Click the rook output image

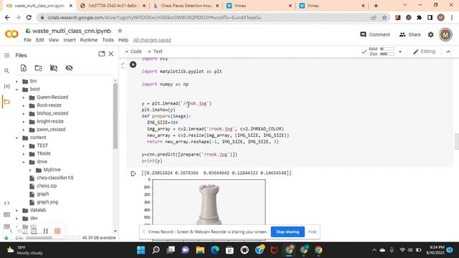(209, 202)
